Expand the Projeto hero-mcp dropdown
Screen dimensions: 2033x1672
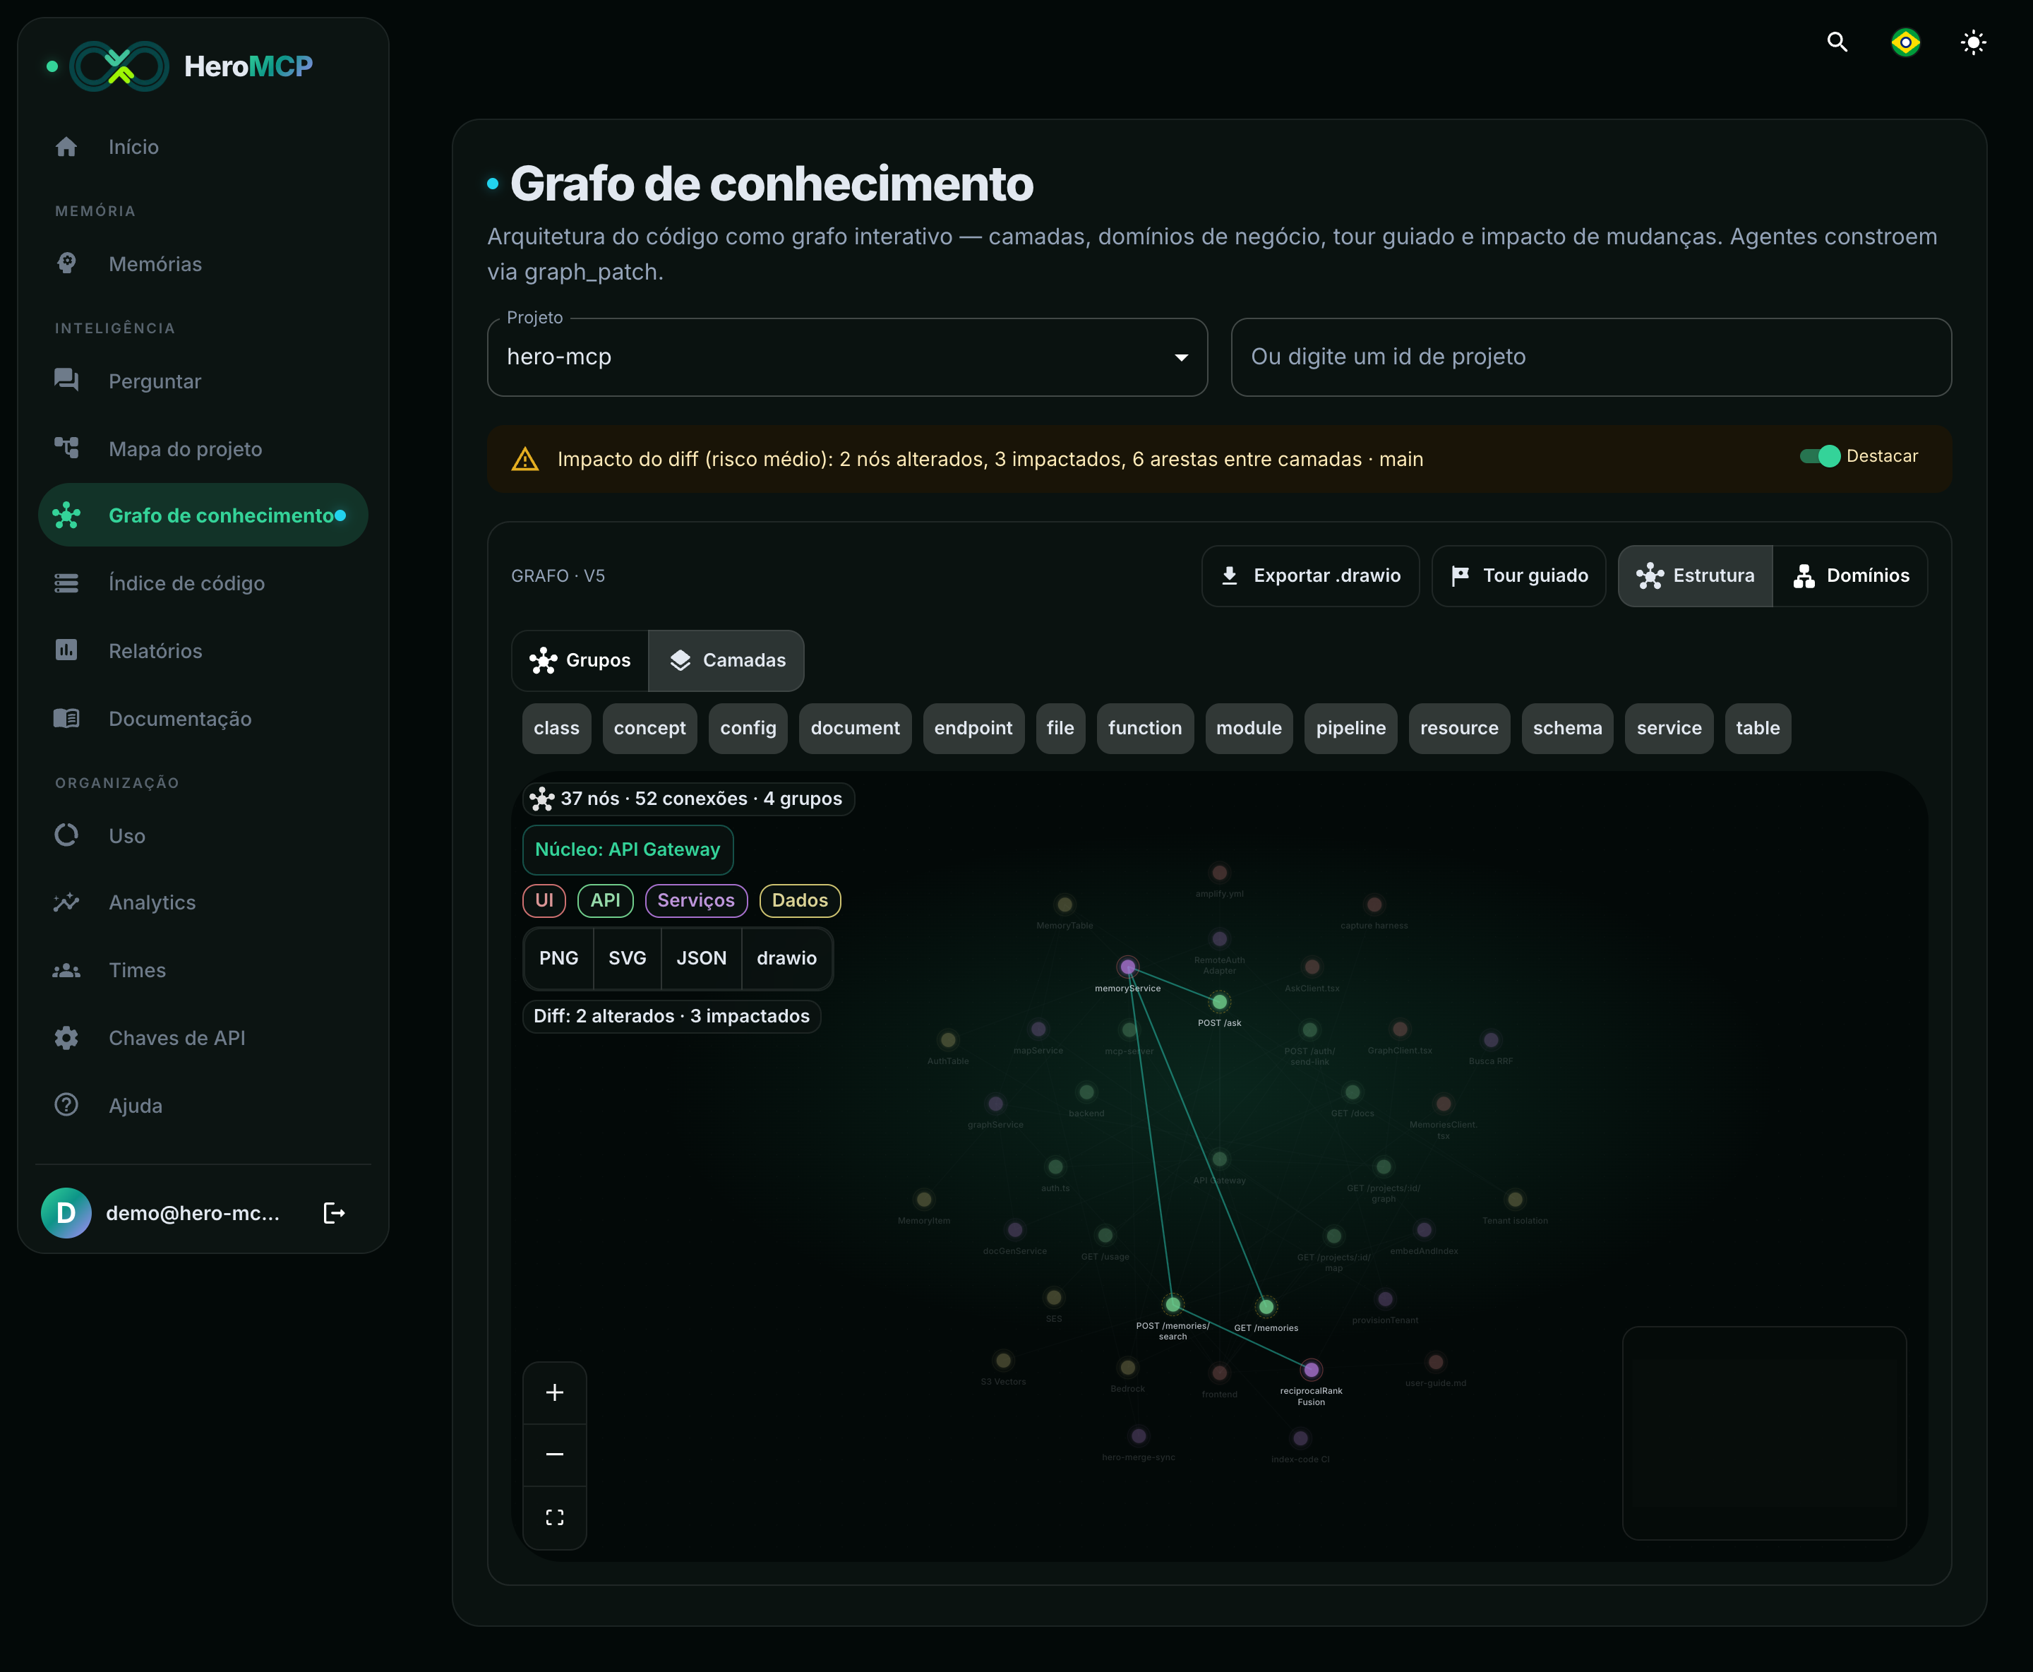[848, 357]
